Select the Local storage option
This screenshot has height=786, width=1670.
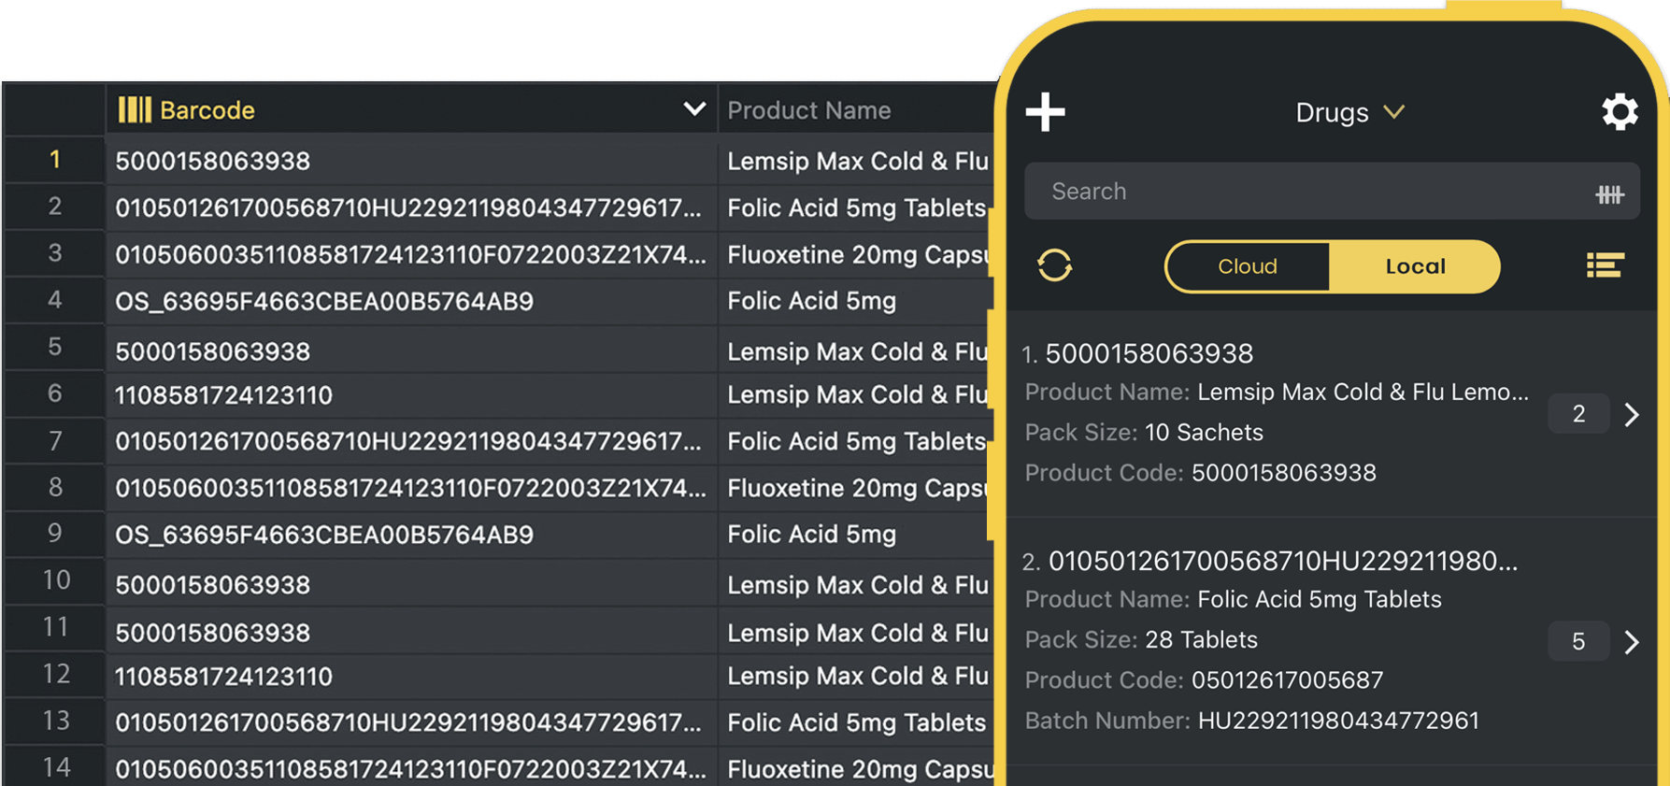tap(1415, 266)
